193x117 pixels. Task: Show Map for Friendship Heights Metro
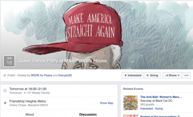pyautogui.click(x=107, y=103)
